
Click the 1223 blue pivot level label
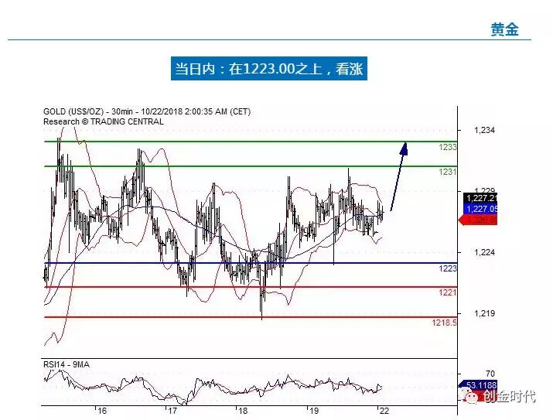448,268
